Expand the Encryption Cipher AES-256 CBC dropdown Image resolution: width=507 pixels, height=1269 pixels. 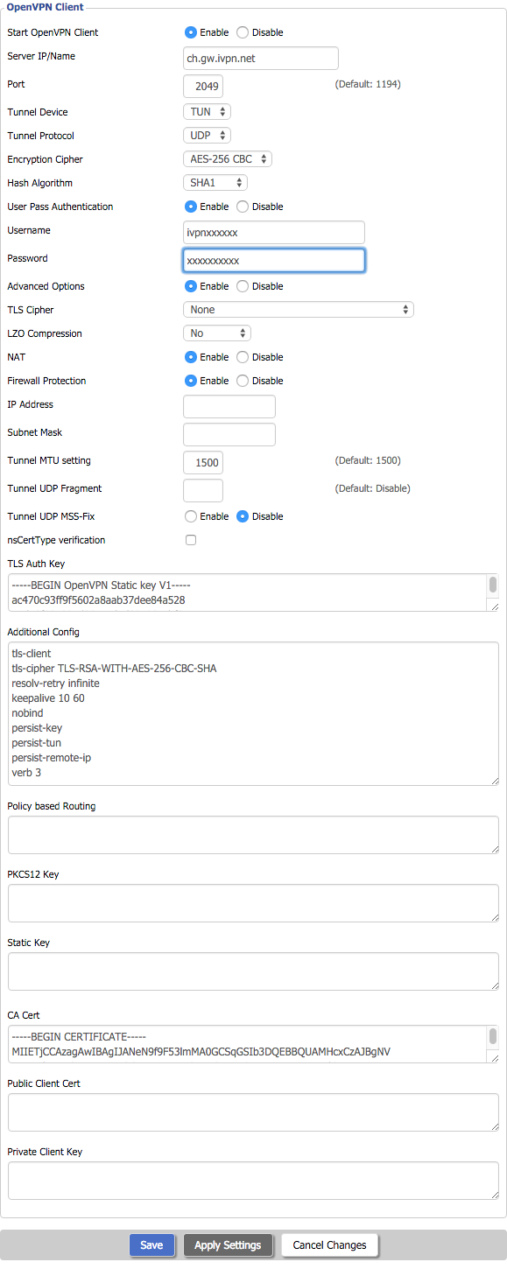[x=228, y=159]
